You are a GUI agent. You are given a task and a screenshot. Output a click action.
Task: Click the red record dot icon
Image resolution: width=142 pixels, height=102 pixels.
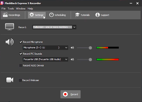tap(65, 94)
